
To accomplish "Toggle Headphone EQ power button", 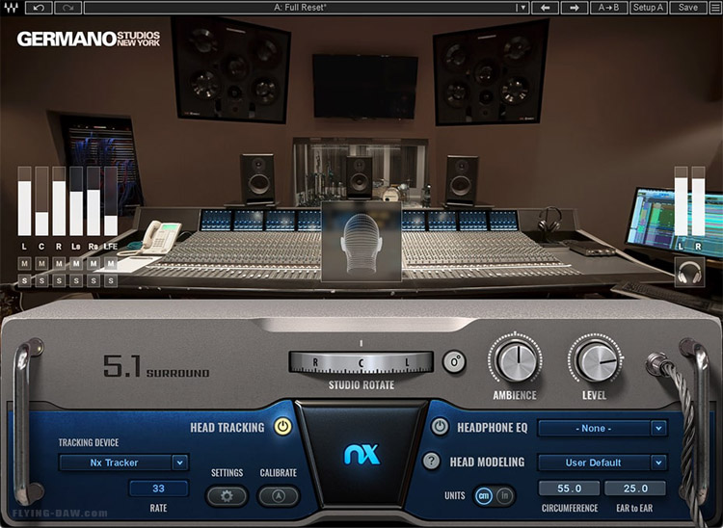I will (x=440, y=426).
